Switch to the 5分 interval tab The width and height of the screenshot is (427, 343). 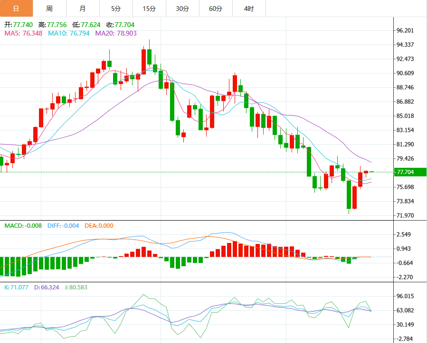(x=116, y=9)
